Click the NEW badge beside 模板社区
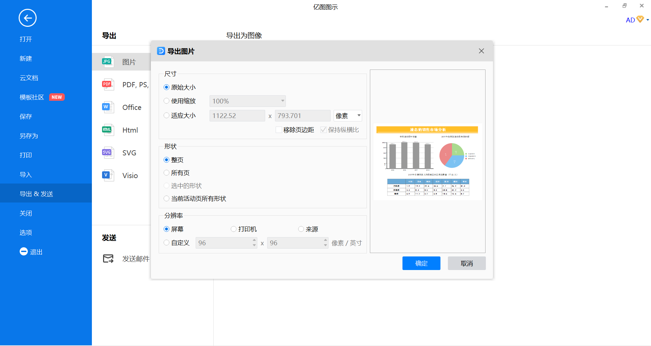This screenshot has width=651, height=346. 57,97
